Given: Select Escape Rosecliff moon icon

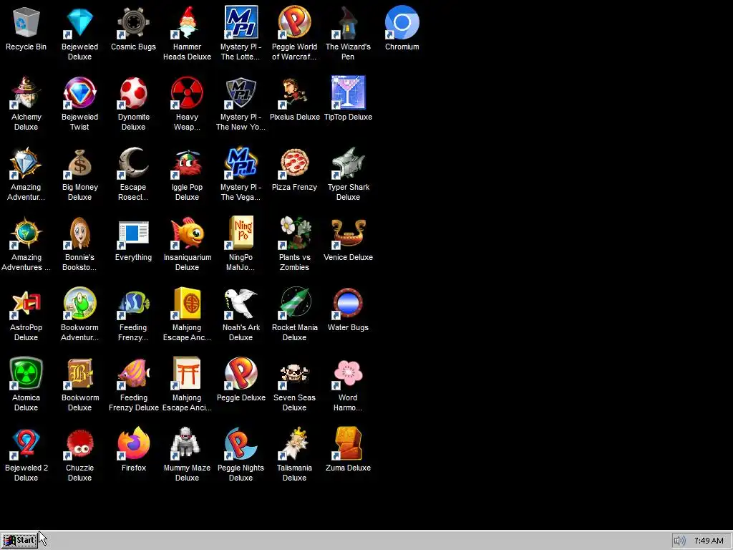Looking at the screenshot, I should coord(134,163).
